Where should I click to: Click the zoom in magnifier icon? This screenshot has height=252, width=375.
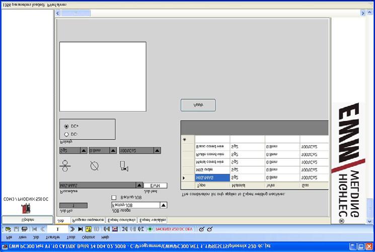(x=202, y=229)
